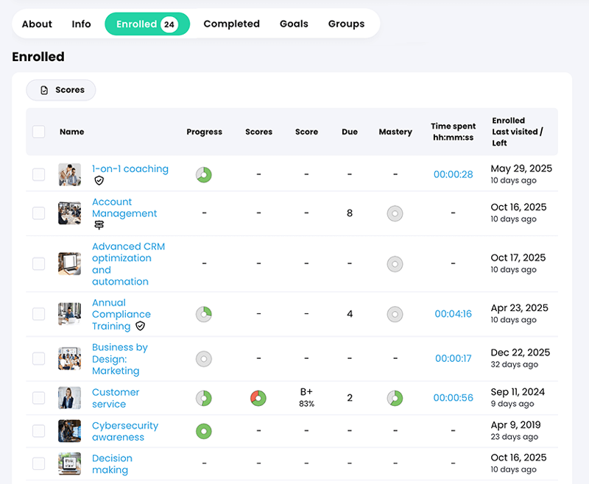Check the checkbox for Decision making

pos(39,463)
